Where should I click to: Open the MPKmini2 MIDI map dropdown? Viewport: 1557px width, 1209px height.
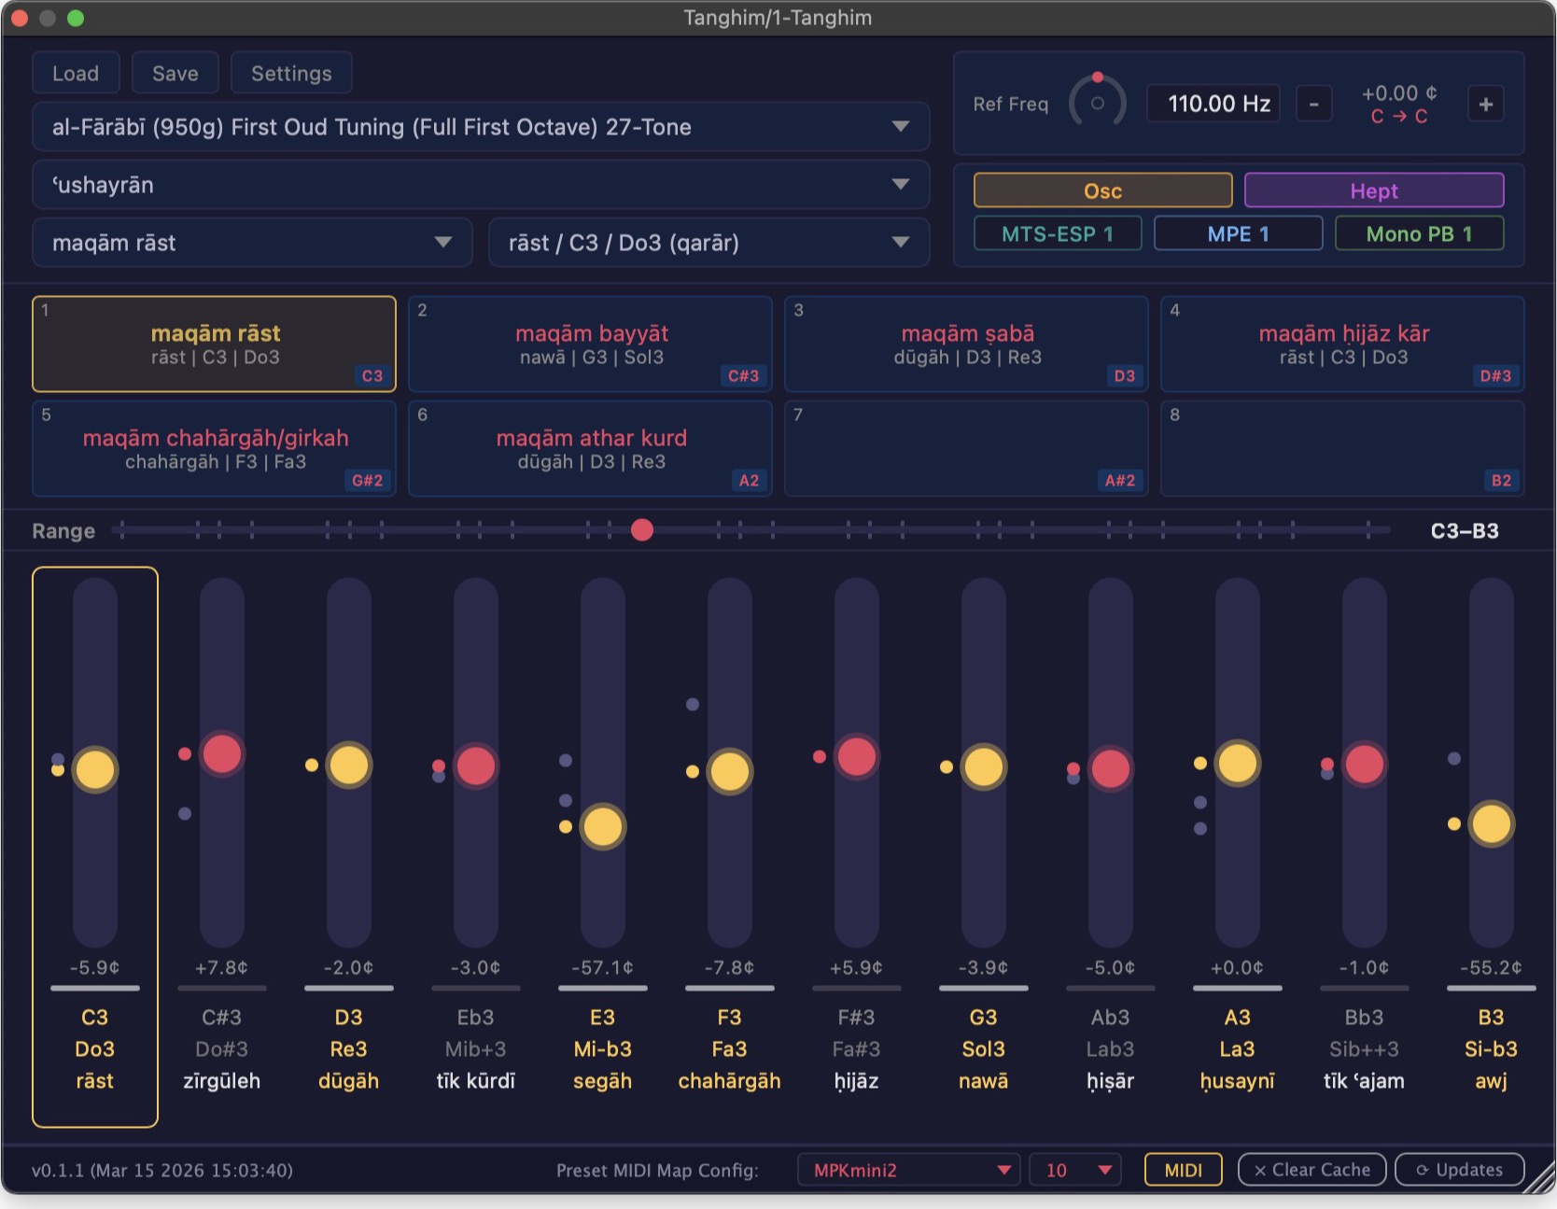tap(909, 1170)
